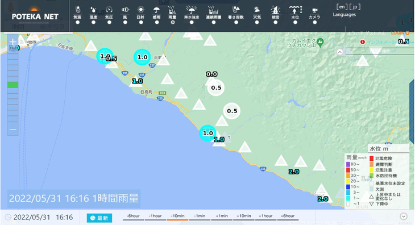Select the 湿度 humidity droplet icon

[93, 10]
